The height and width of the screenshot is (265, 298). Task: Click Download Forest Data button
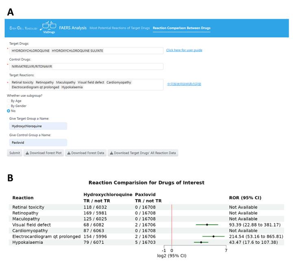coord(86,153)
